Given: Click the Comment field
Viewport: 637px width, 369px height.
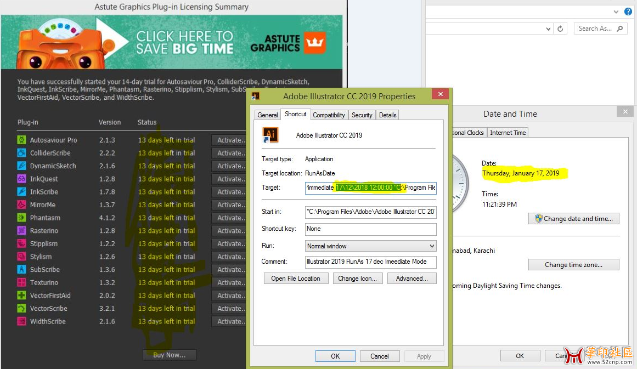Looking at the screenshot, I should tap(371, 262).
